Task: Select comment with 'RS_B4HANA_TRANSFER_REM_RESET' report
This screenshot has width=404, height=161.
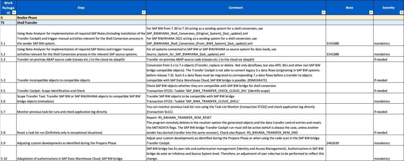Action: (x=236, y=124)
